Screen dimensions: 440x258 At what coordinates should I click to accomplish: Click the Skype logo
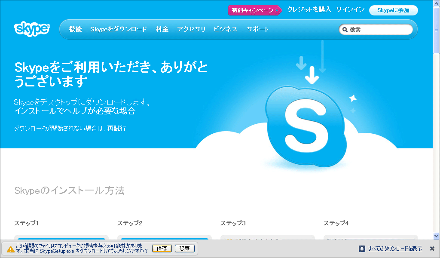point(32,29)
